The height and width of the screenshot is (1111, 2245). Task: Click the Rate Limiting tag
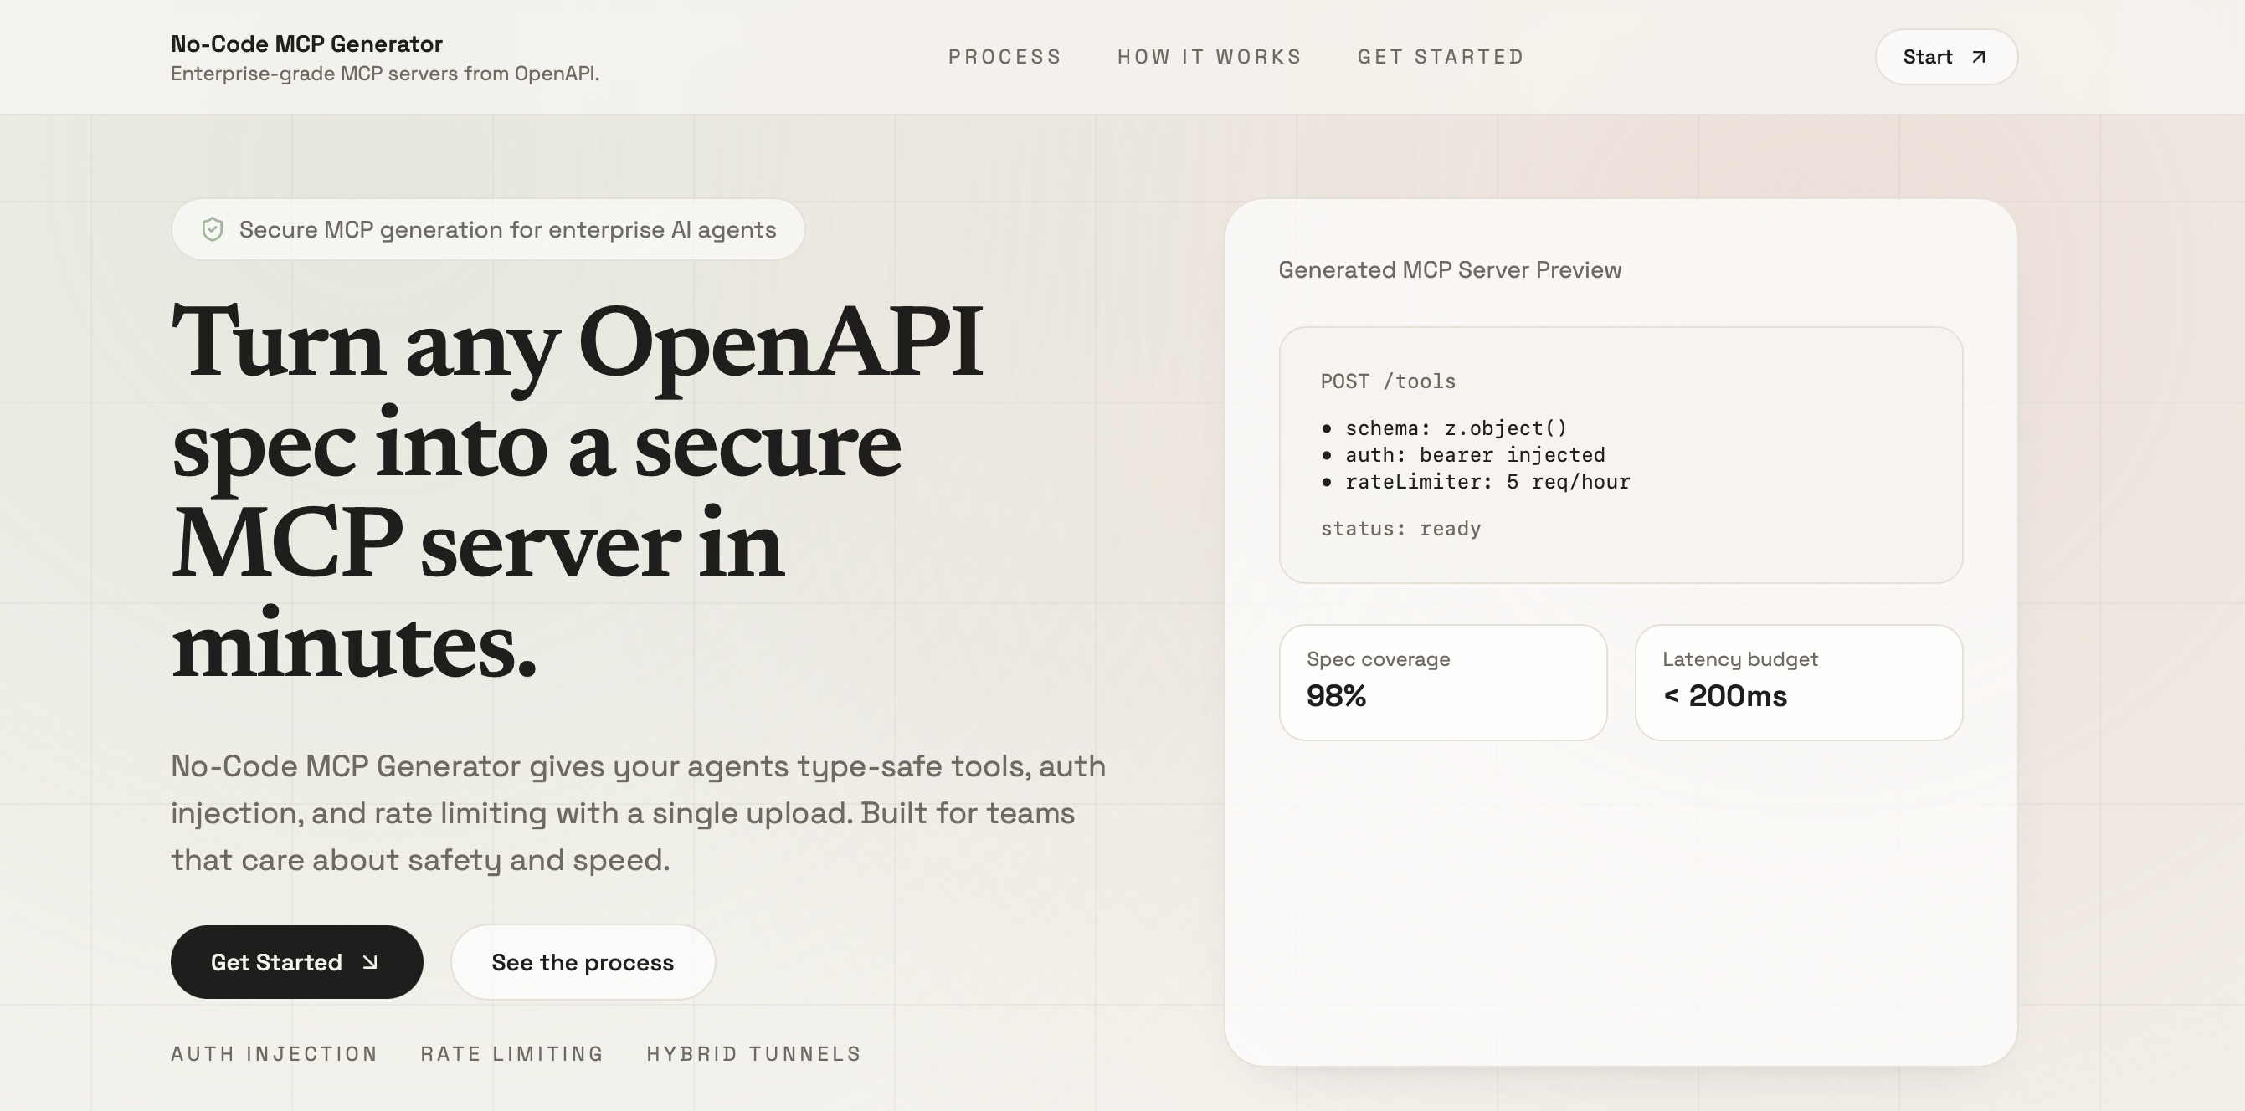[x=512, y=1053]
